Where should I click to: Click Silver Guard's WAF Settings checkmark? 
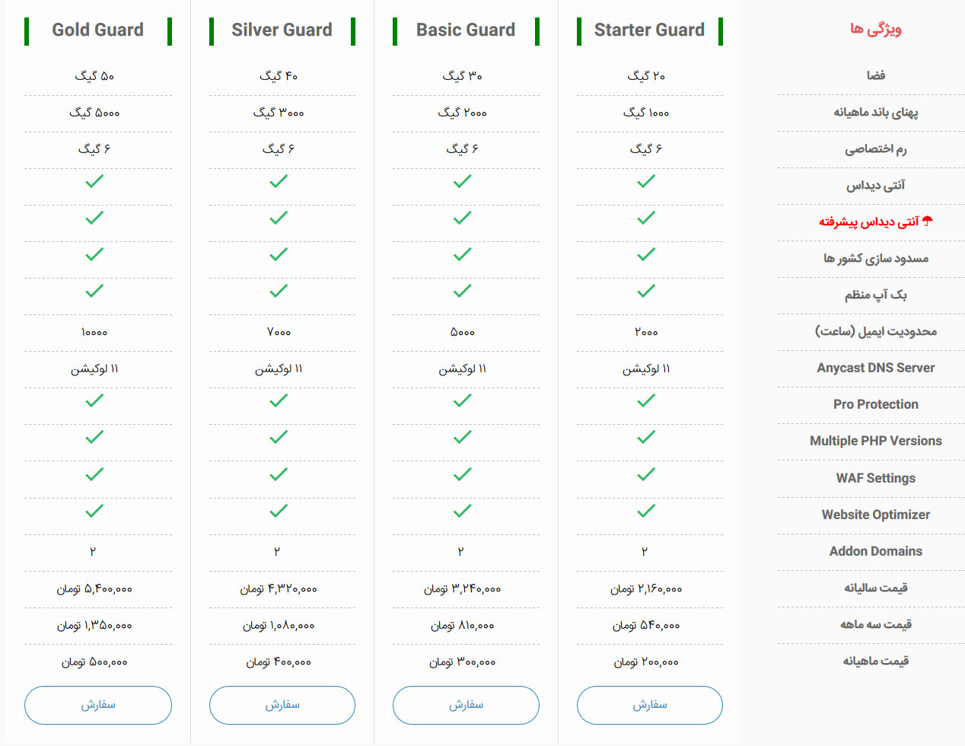[x=279, y=474]
